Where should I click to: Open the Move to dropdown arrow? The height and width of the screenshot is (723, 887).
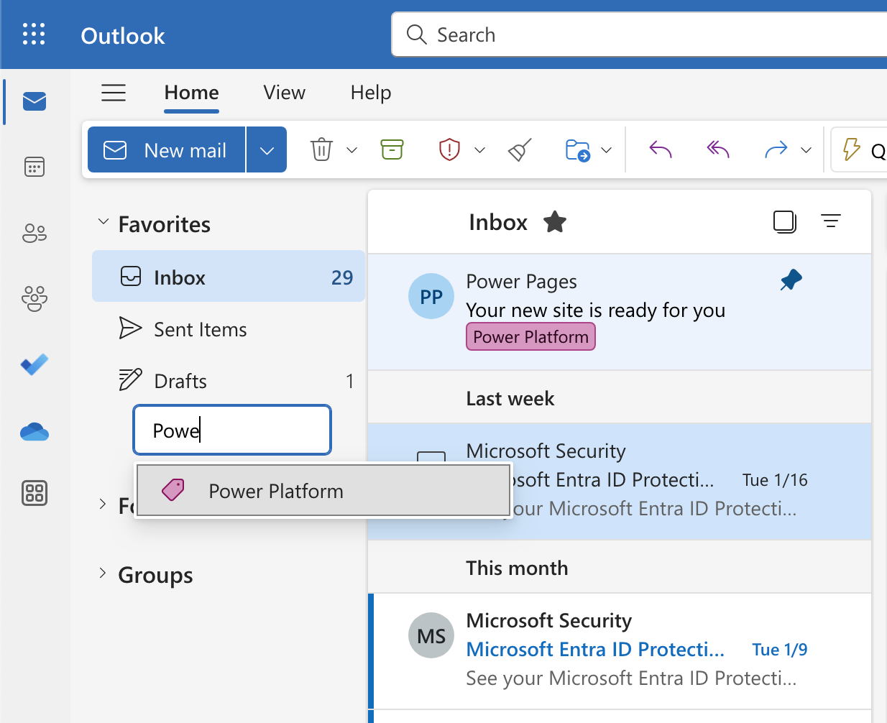click(606, 150)
